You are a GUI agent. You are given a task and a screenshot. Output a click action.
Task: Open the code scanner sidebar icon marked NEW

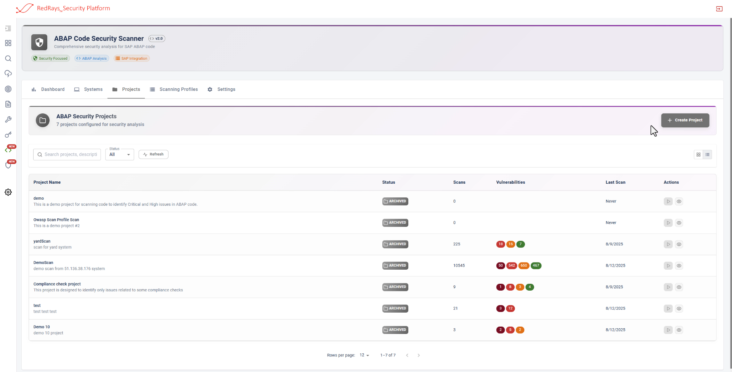pyautogui.click(x=8, y=150)
